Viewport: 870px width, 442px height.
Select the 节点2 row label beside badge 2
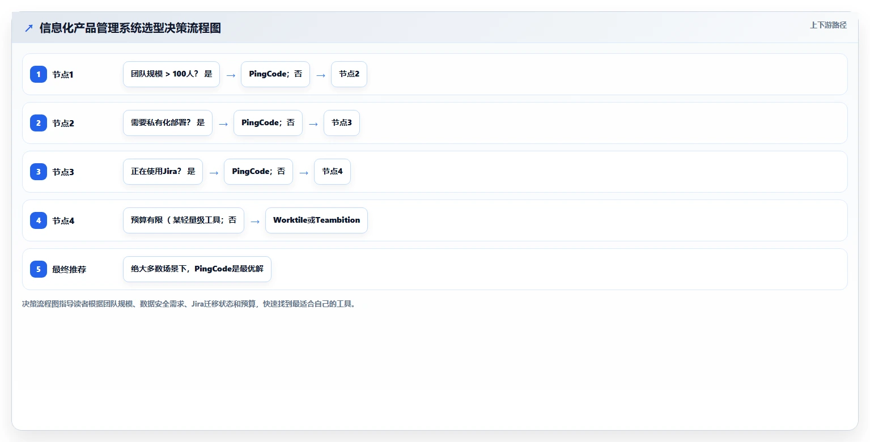point(63,123)
